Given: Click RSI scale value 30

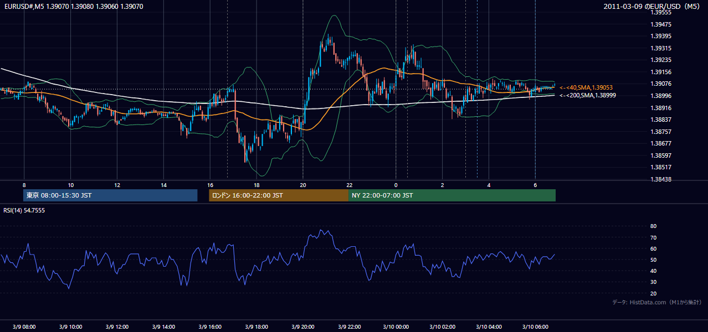Looking at the screenshot, I should click(x=653, y=282).
